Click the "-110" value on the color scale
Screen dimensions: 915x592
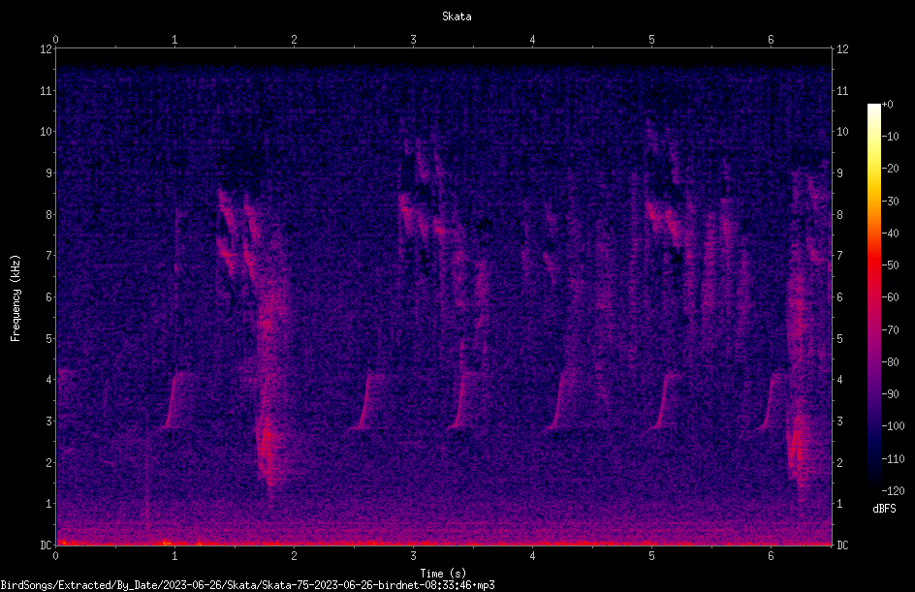point(893,459)
